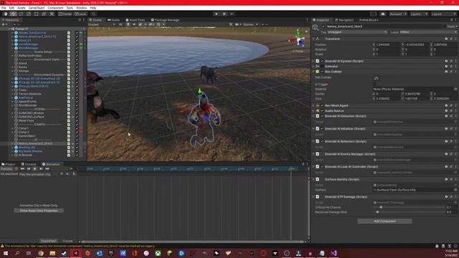Open the Window menu
The height and width of the screenshot is (258, 459).
81,8
